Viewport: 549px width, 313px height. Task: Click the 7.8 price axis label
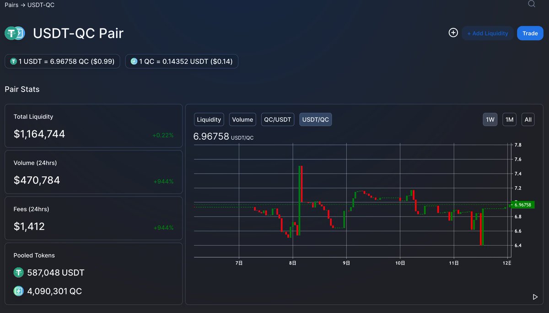518,145
